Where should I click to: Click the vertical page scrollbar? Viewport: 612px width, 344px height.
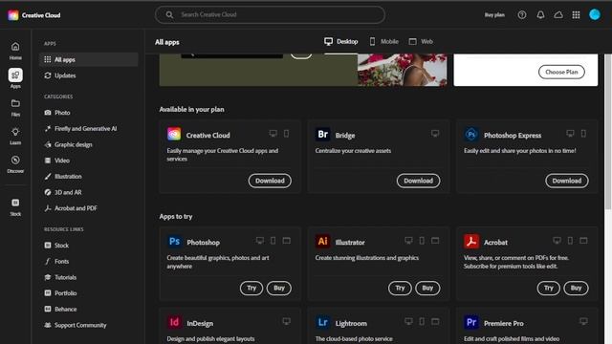click(608, 133)
